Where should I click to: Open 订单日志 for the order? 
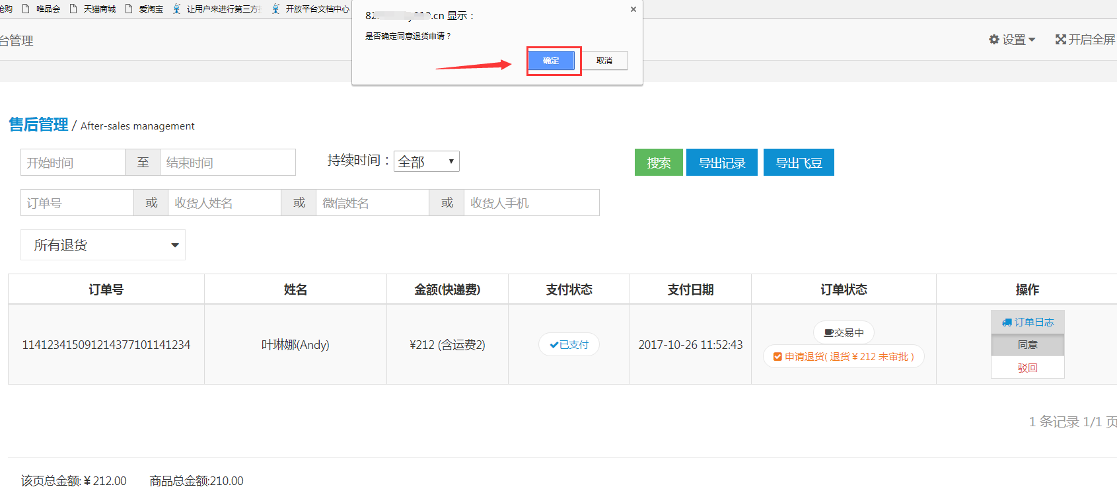click(1028, 322)
